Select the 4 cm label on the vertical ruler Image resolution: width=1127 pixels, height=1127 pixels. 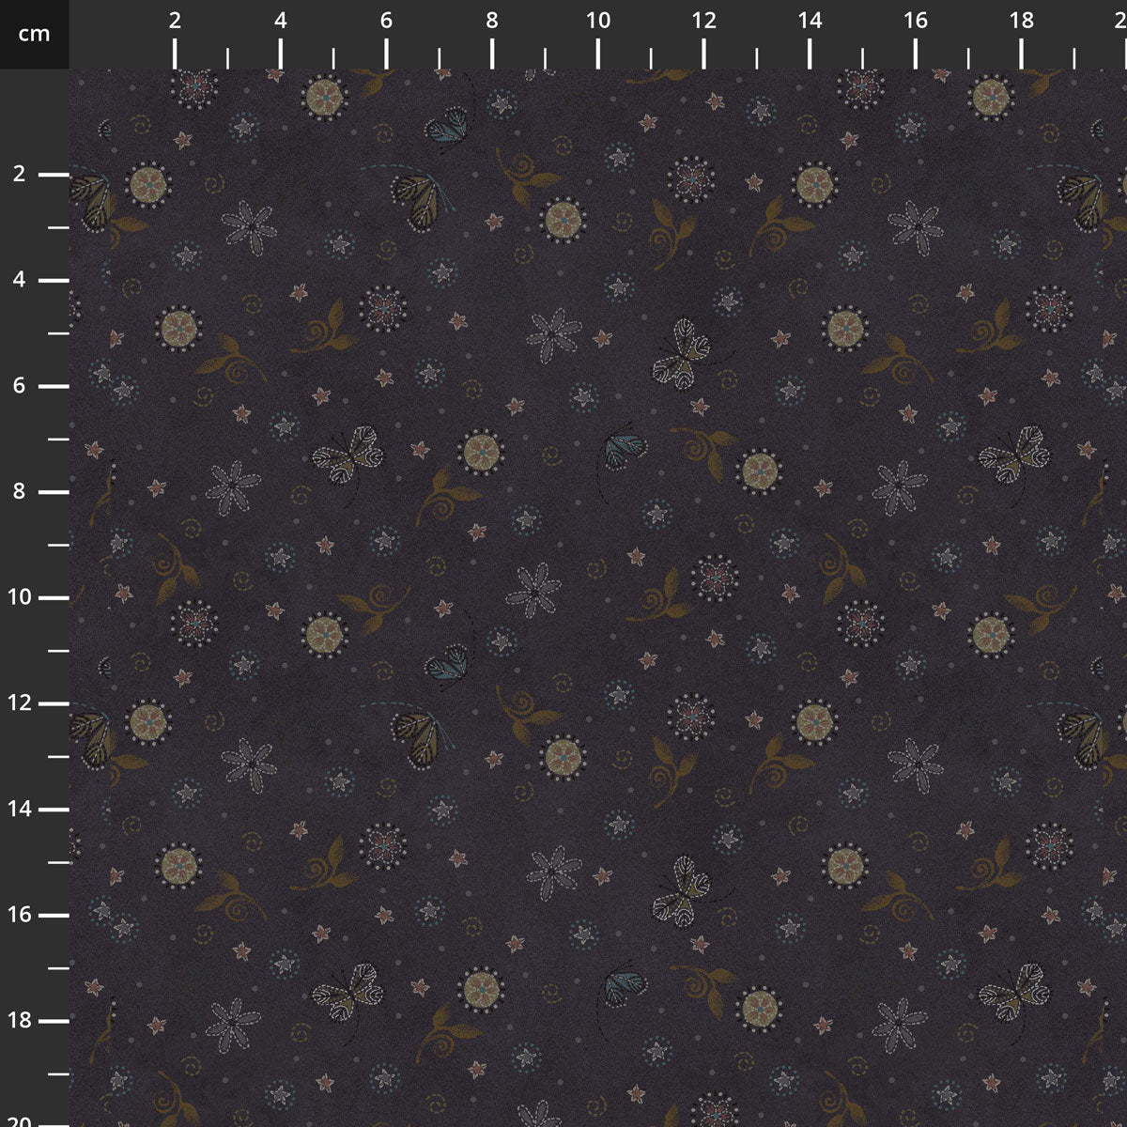[x=20, y=281]
